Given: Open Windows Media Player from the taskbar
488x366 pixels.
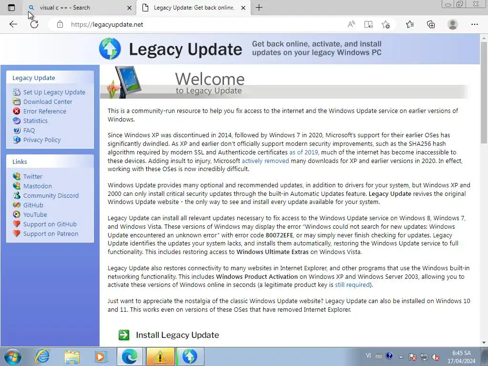Looking at the screenshot, I should tap(101, 356).
